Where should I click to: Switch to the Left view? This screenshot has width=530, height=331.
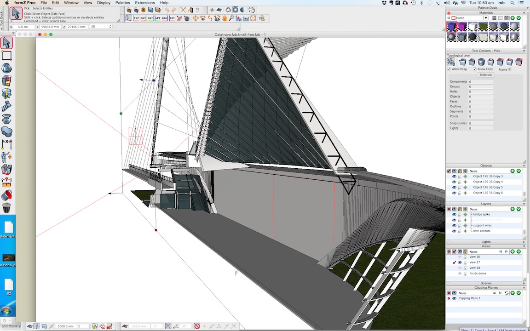[157, 18]
